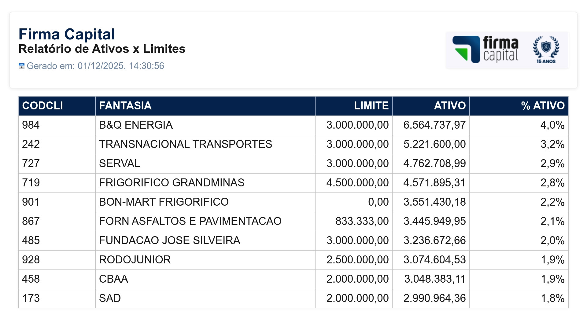Select the TRANSNACIONAL TRANSPORTES cell
The width and height of the screenshot is (587, 330).
coord(205,145)
